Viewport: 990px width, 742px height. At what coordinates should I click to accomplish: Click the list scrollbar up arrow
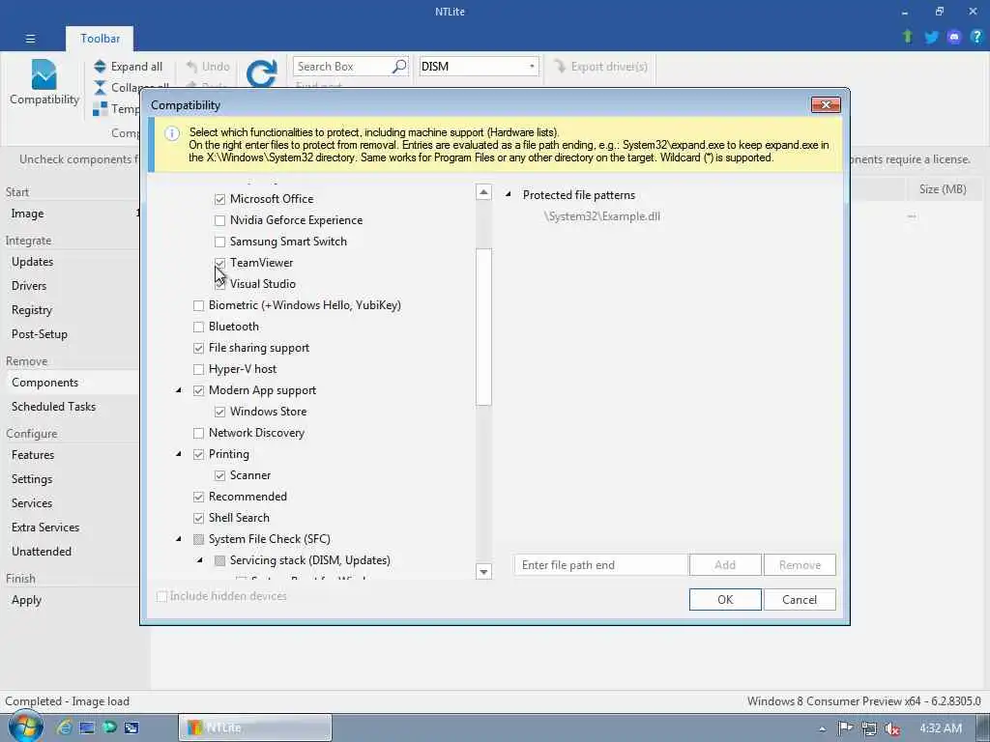(x=483, y=192)
